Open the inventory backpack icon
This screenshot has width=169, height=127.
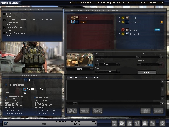[129, 123]
